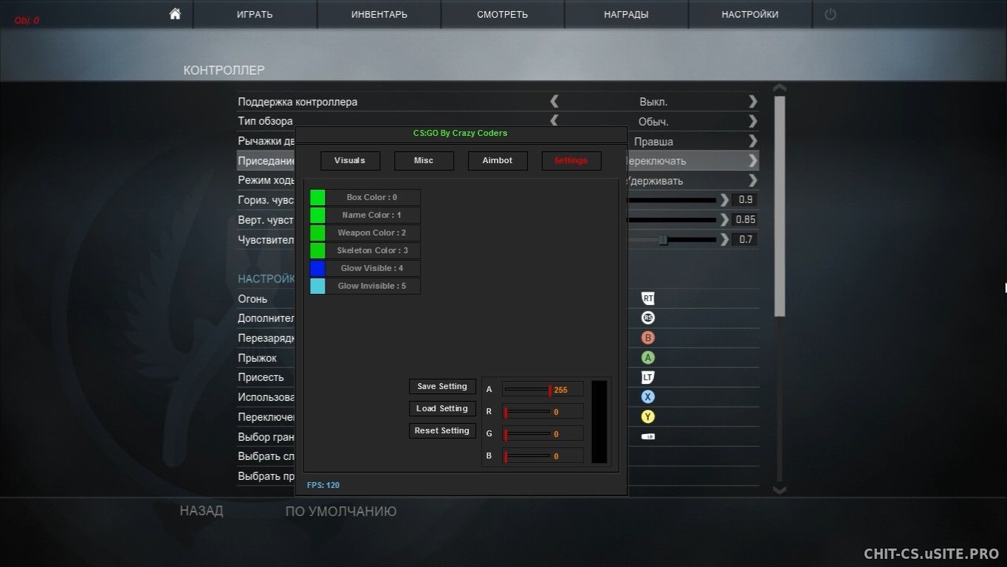
Task: Click arrow next to the 0.9 value
Action: tap(724, 200)
